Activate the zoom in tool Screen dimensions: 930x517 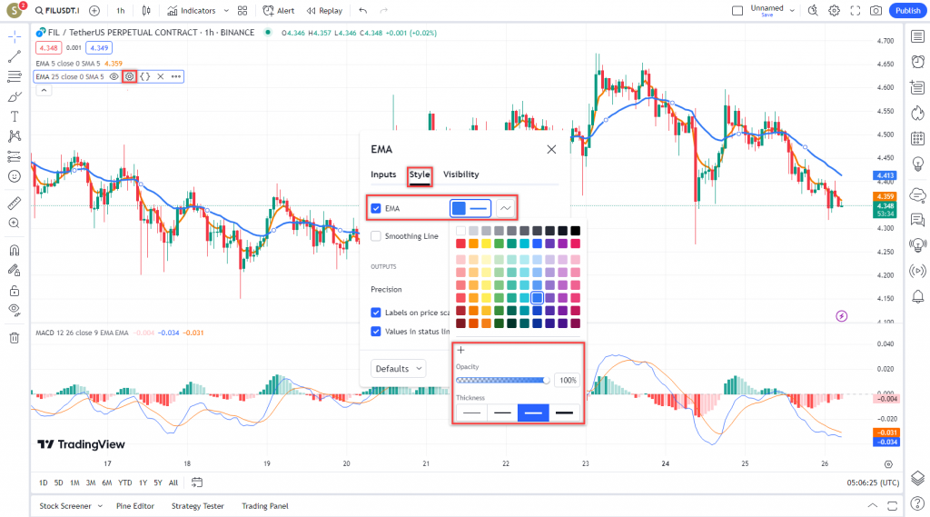point(15,224)
